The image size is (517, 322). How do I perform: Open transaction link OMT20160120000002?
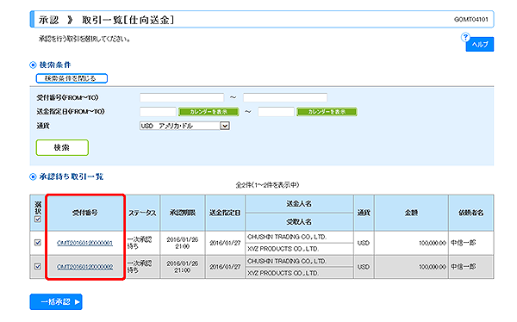[85, 267]
